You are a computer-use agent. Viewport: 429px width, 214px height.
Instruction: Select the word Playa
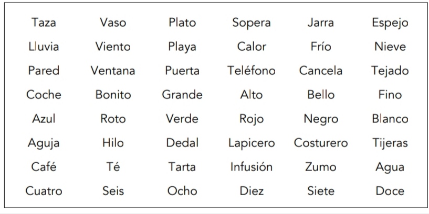[x=182, y=47]
